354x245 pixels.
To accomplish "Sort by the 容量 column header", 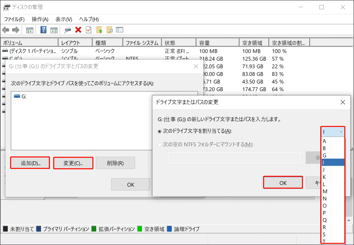I will [x=218, y=43].
